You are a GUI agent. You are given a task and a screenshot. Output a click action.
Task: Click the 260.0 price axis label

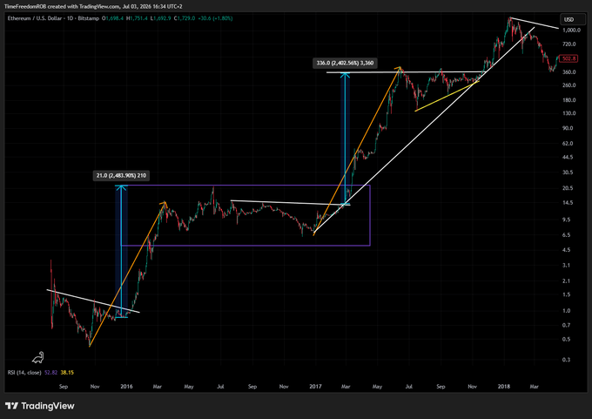coord(569,85)
